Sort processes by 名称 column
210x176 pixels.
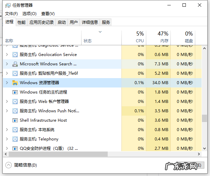[42, 38]
